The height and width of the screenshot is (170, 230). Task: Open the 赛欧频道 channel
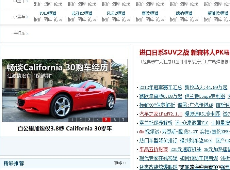(150, 13)
